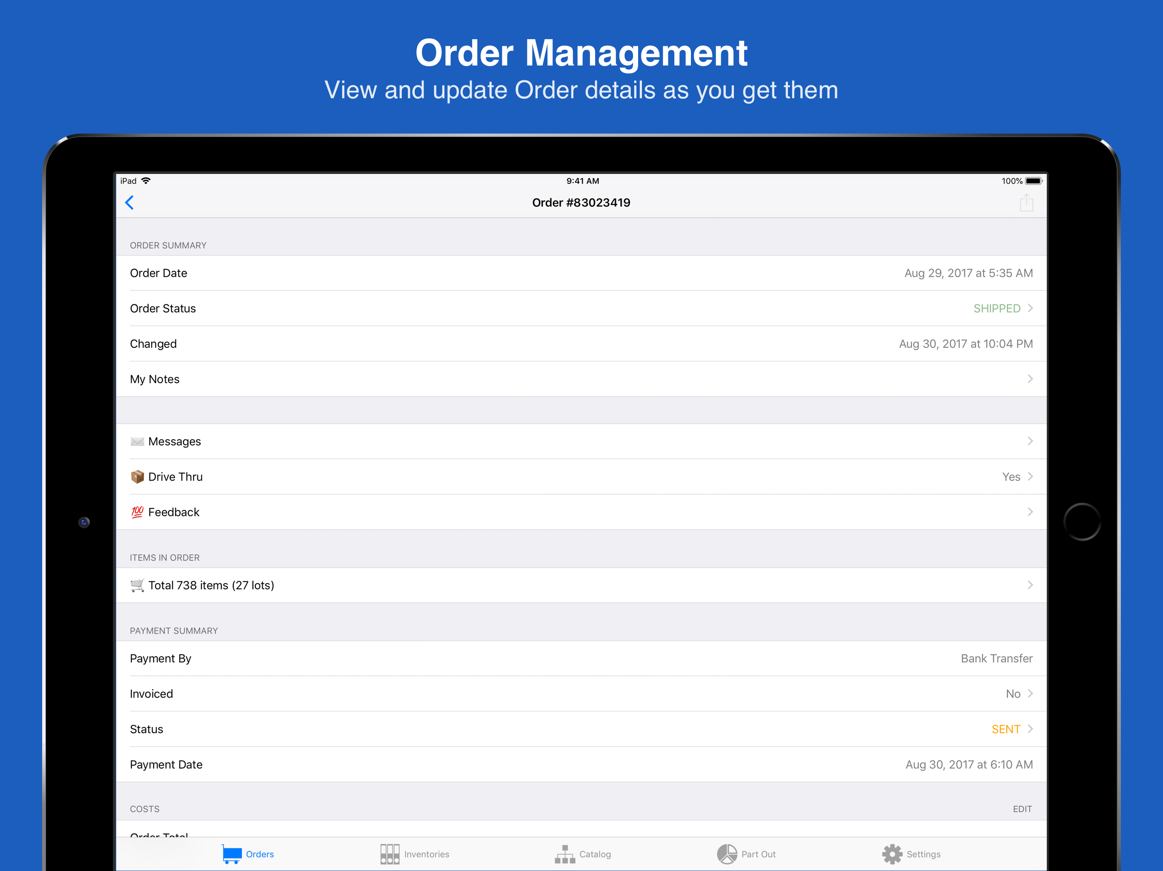Tap the Drive Thru 'Yes' value
1163x871 pixels.
coord(1011,477)
